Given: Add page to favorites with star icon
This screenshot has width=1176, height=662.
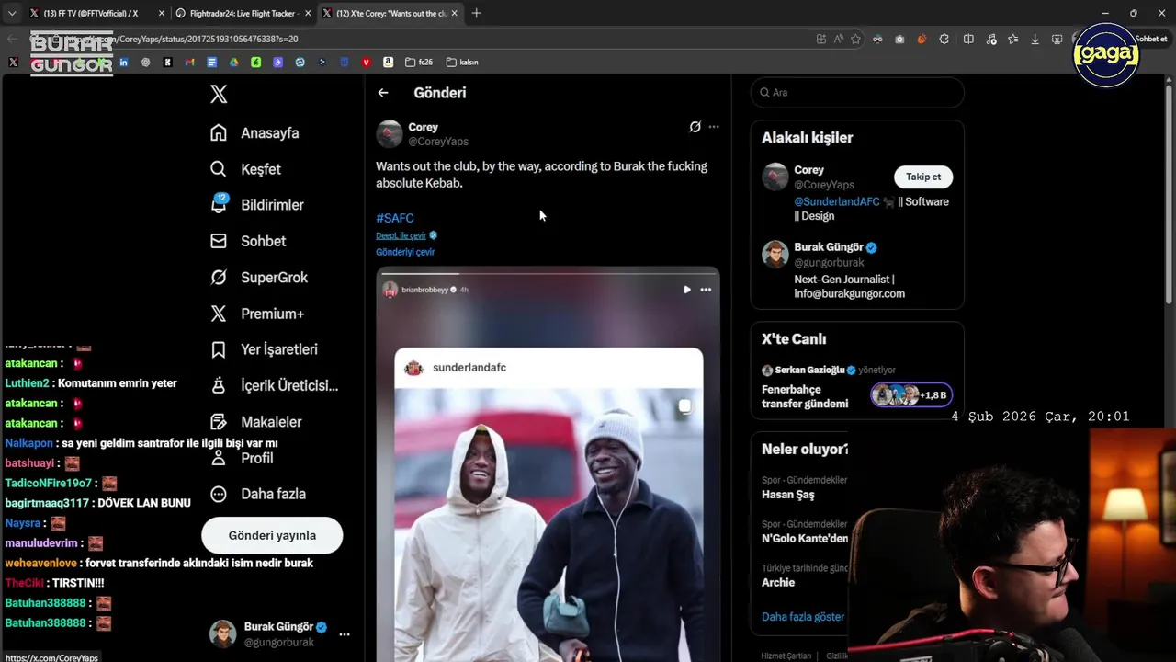Looking at the screenshot, I should click(x=855, y=39).
